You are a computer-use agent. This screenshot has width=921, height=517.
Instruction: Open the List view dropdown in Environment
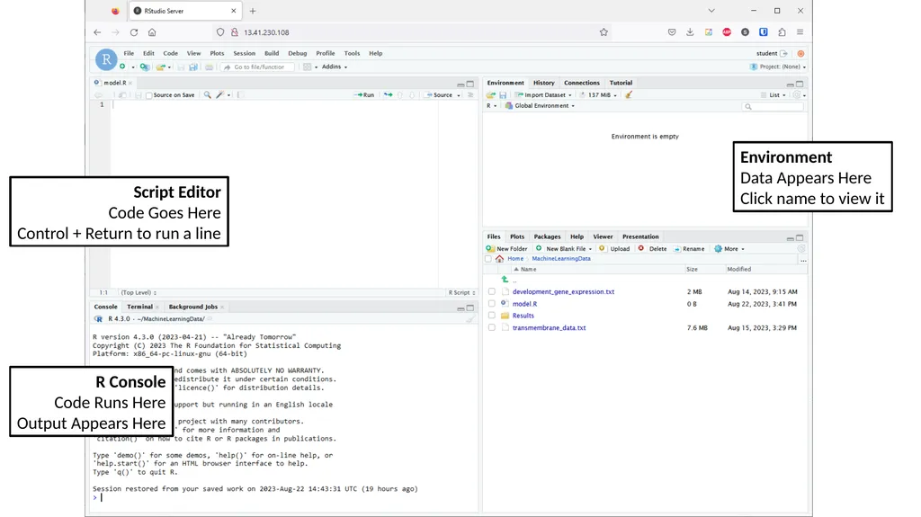click(x=773, y=94)
